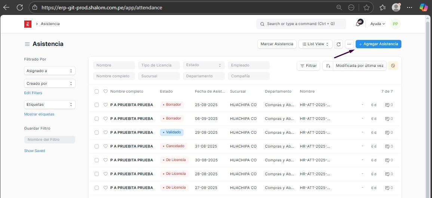Click the red ERP home logo icon
Screen dimensions: 432x198
pyautogui.click(x=28, y=24)
